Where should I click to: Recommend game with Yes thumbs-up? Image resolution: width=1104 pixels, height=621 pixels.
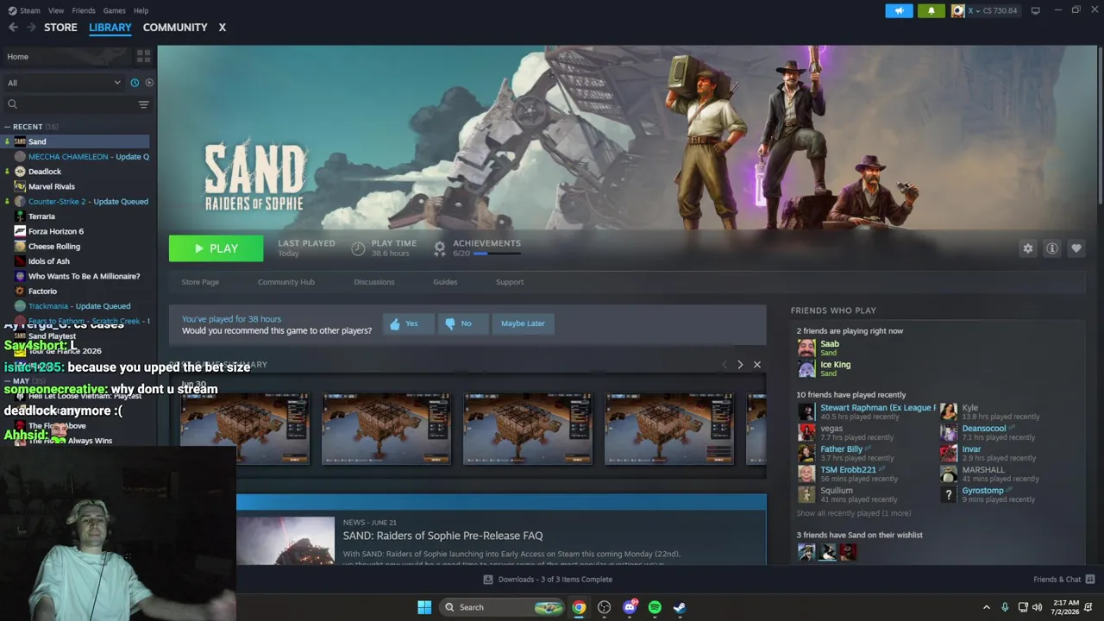click(407, 323)
